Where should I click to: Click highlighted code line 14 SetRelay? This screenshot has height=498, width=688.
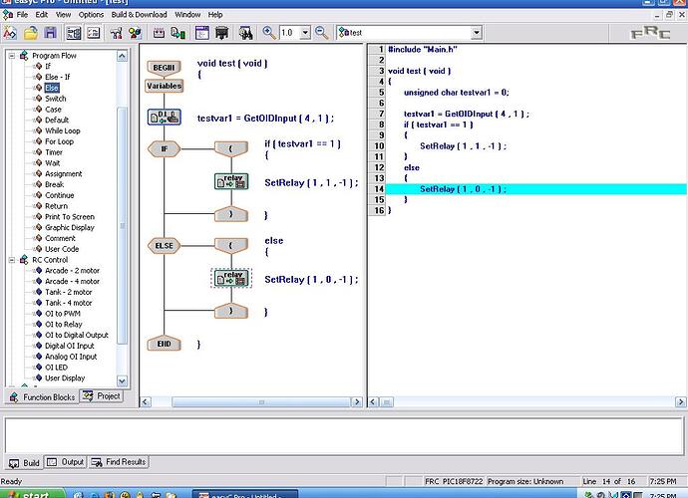pyautogui.click(x=535, y=189)
